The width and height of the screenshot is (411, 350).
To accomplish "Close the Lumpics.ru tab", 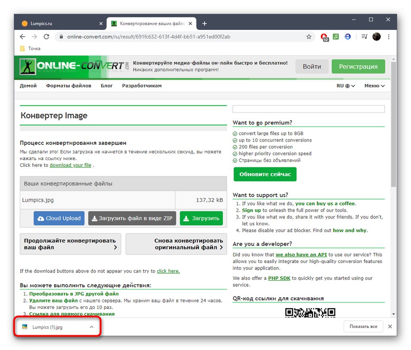I will [101, 24].
